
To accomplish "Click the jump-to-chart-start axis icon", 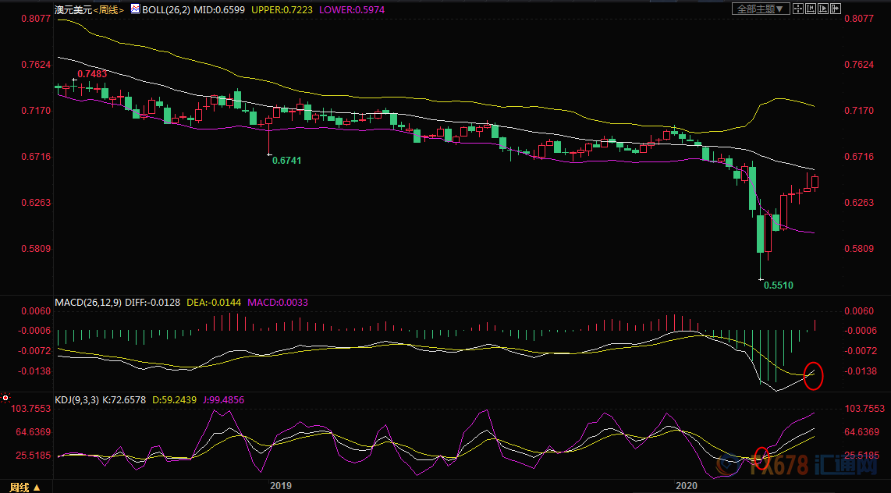I will pos(811,9).
